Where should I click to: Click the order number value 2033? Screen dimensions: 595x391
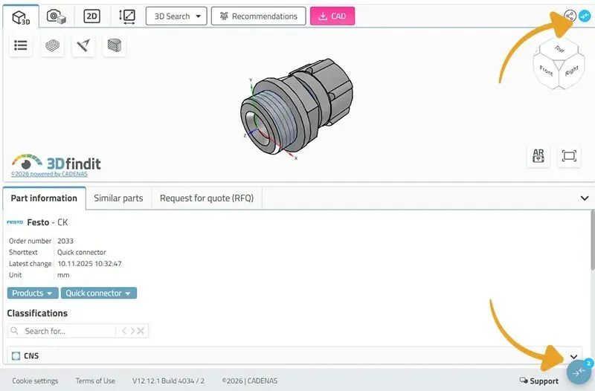pos(65,241)
